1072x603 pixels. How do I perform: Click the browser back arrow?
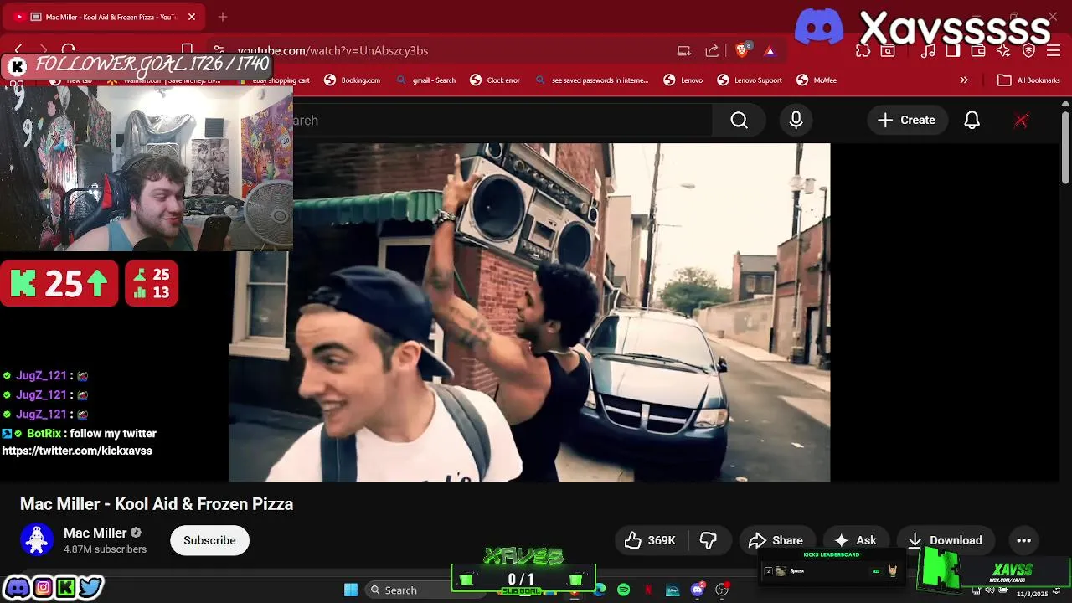18,50
